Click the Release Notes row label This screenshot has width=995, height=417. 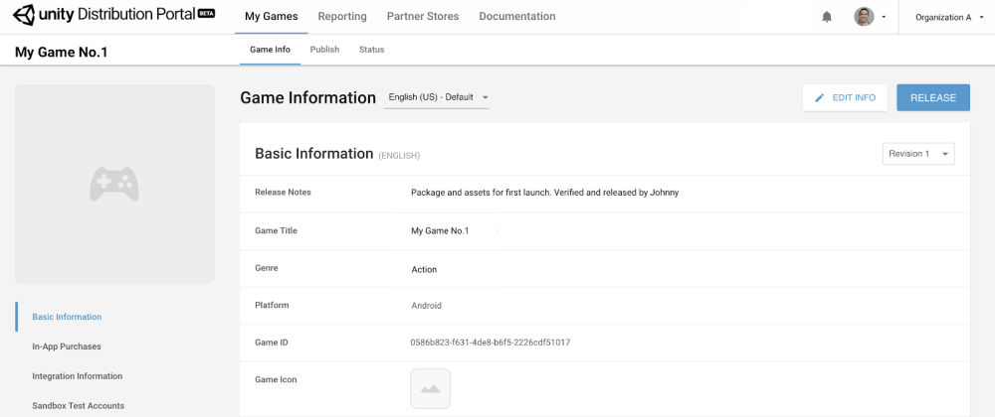pos(283,193)
